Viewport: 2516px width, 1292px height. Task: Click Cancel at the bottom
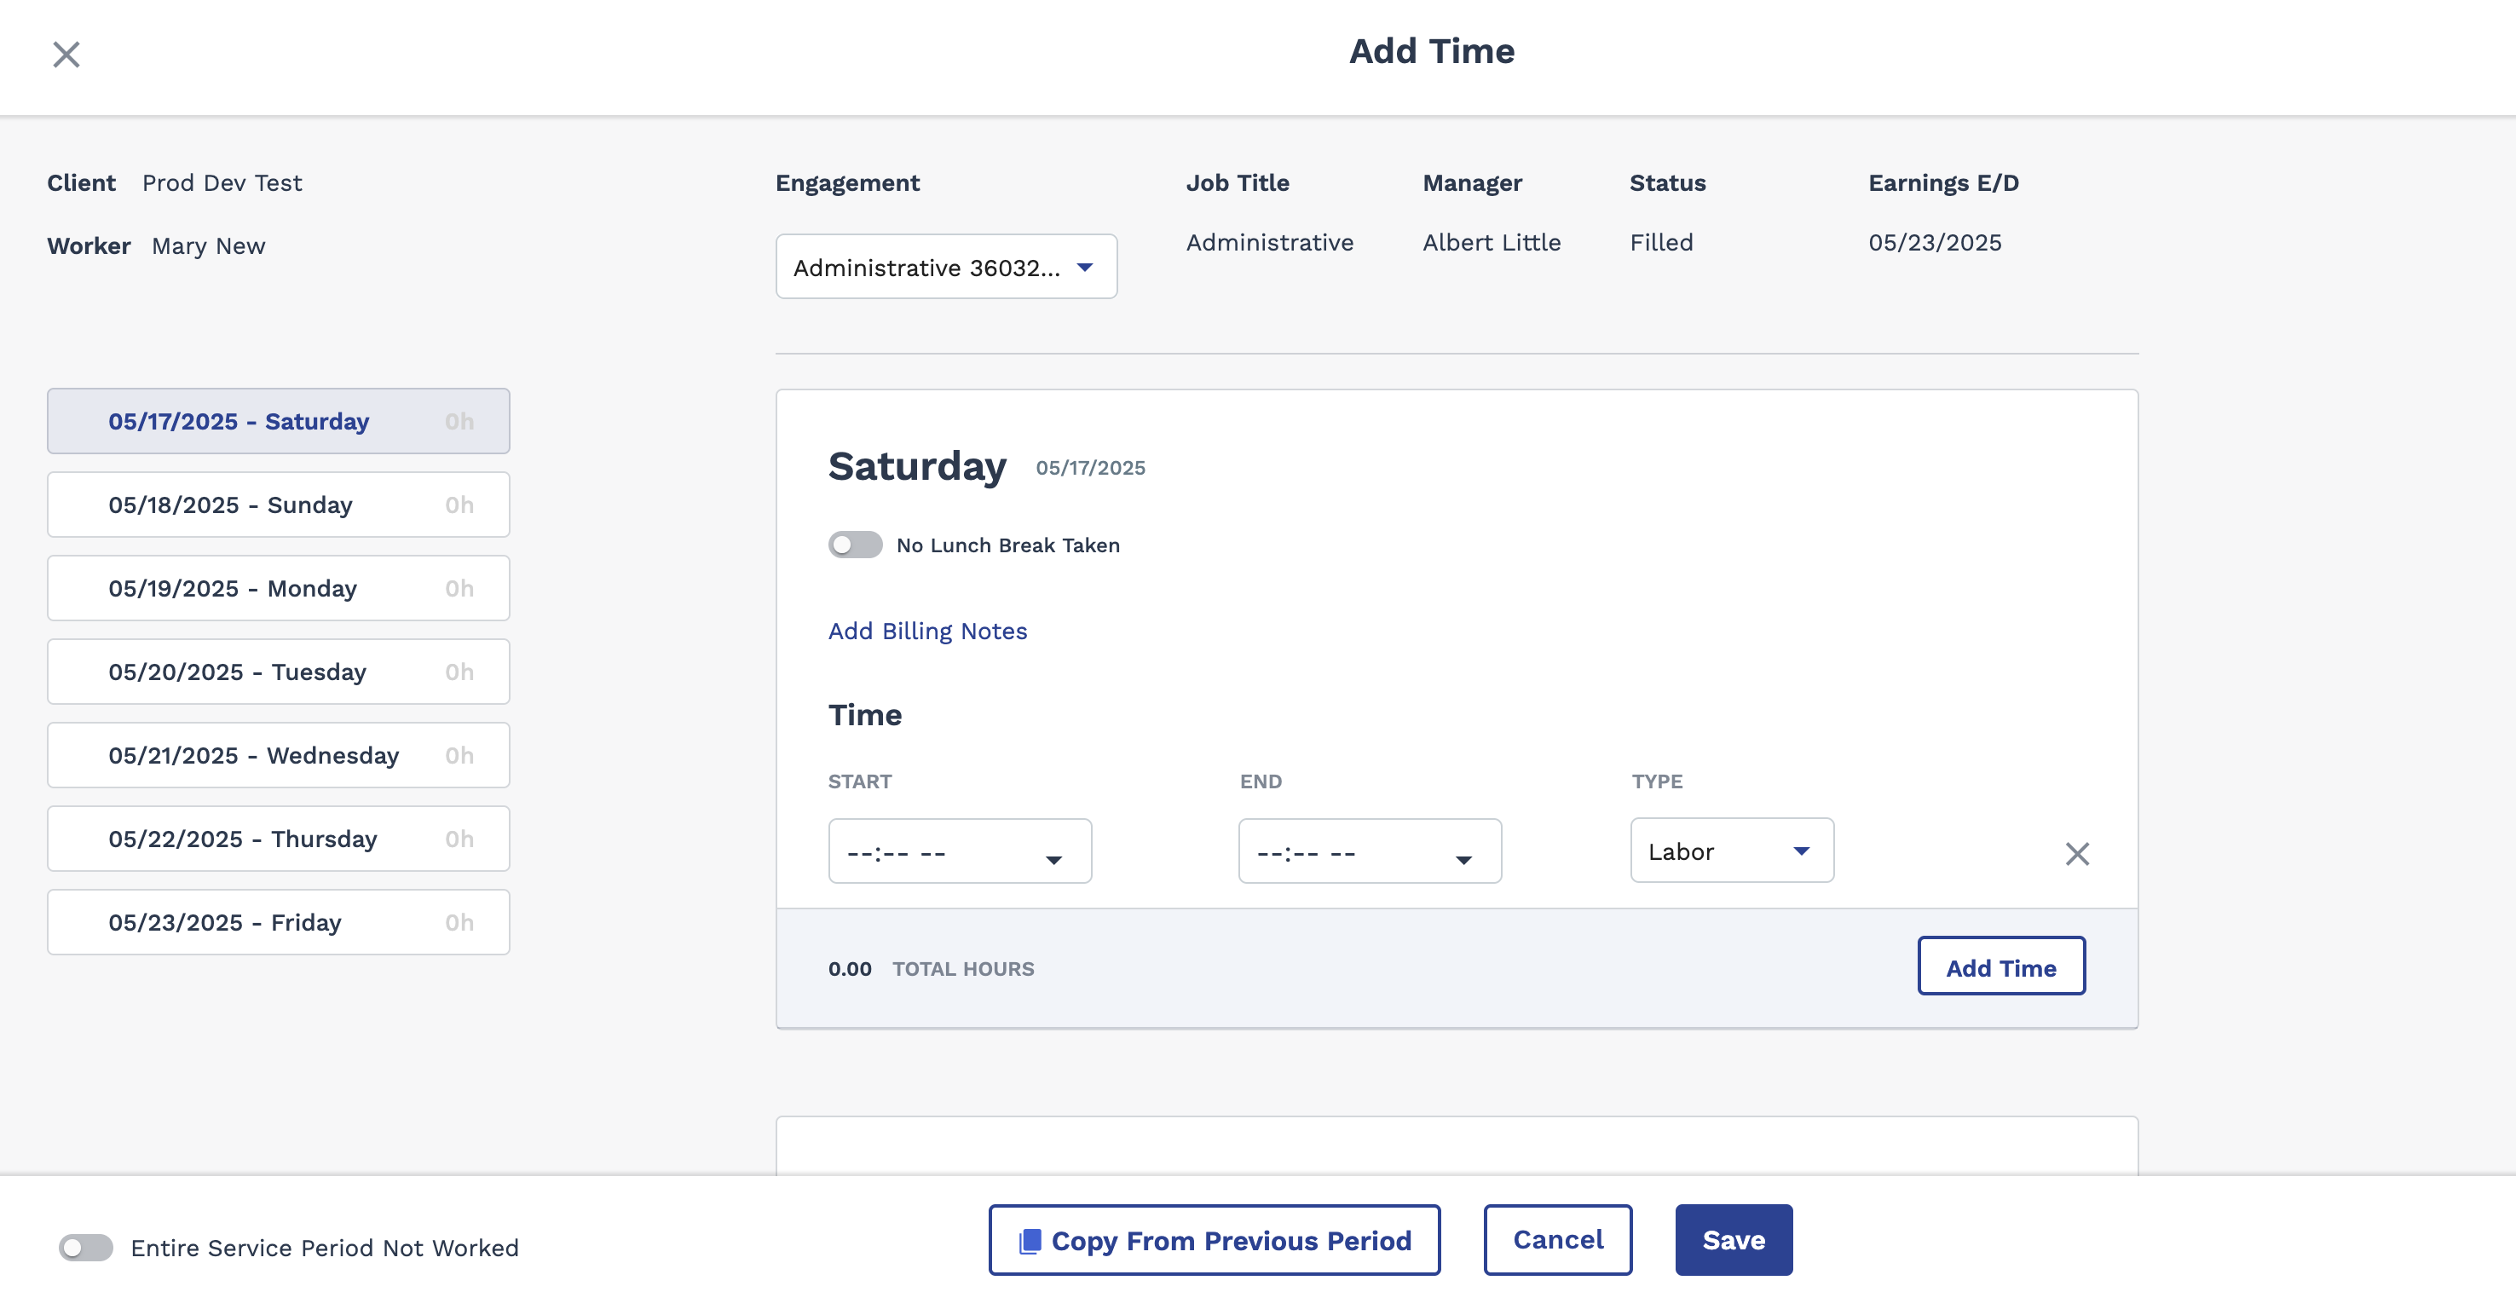click(x=1557, y=1240)
